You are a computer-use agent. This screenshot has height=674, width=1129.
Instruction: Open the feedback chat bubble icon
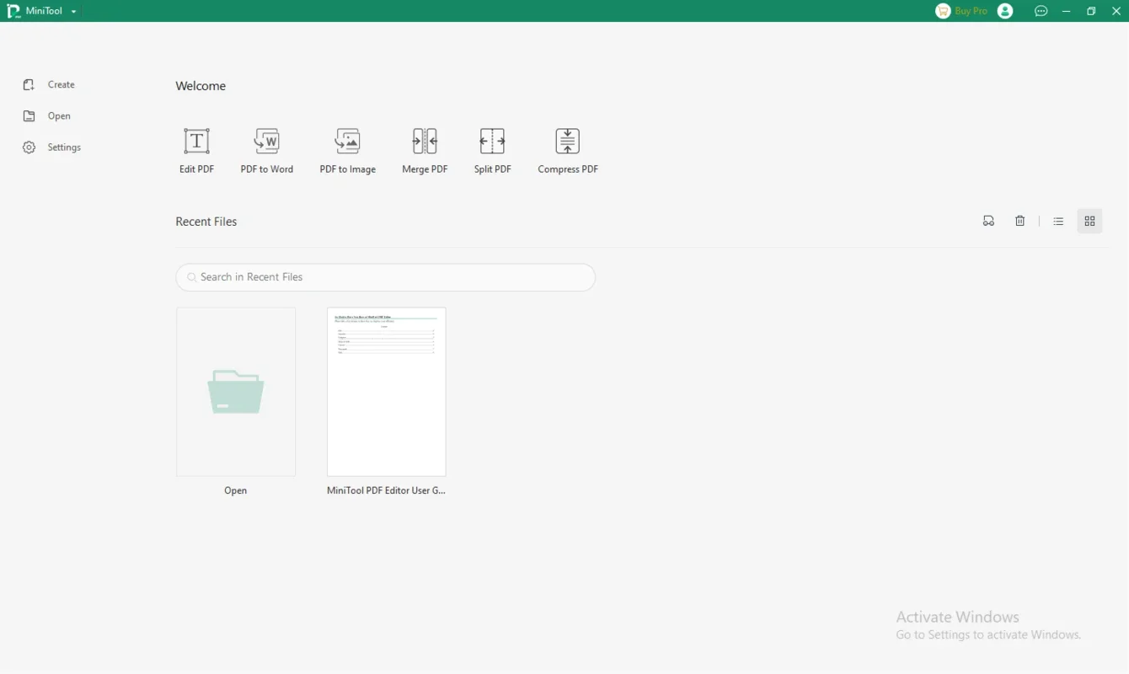pos(1041,11)
